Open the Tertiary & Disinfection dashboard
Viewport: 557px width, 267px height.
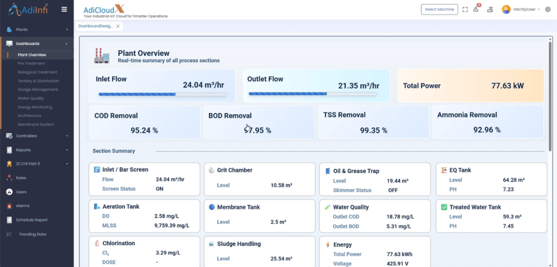(x=39, y=81)
